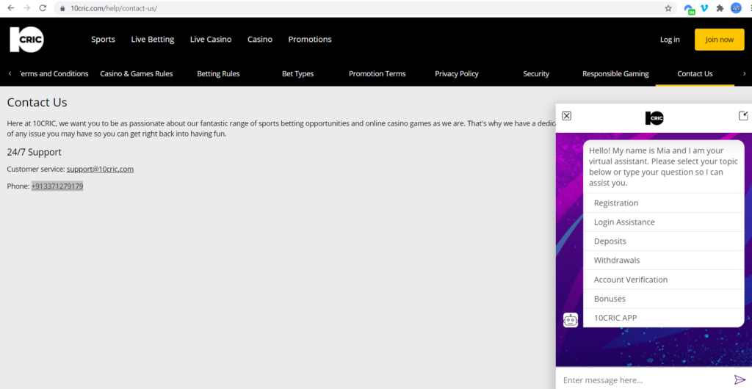752x389 pixels.
Task: Open Live Casino section
Action: (x=211, y=40)
